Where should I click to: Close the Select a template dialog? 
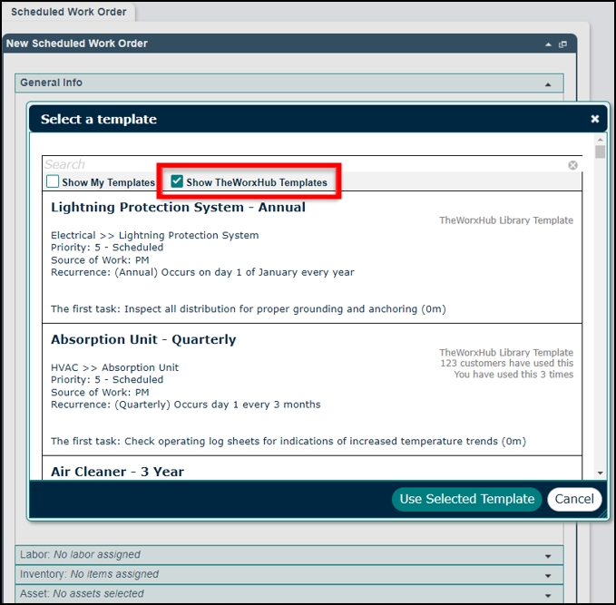(595, 119)
